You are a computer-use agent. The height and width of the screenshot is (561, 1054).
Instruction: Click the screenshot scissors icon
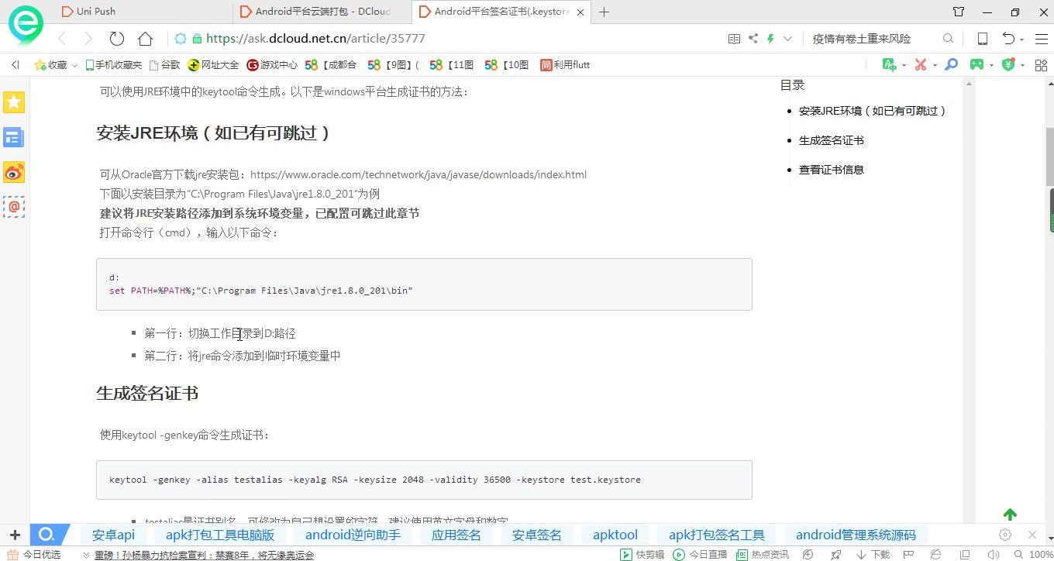click(x=921, y=65)
